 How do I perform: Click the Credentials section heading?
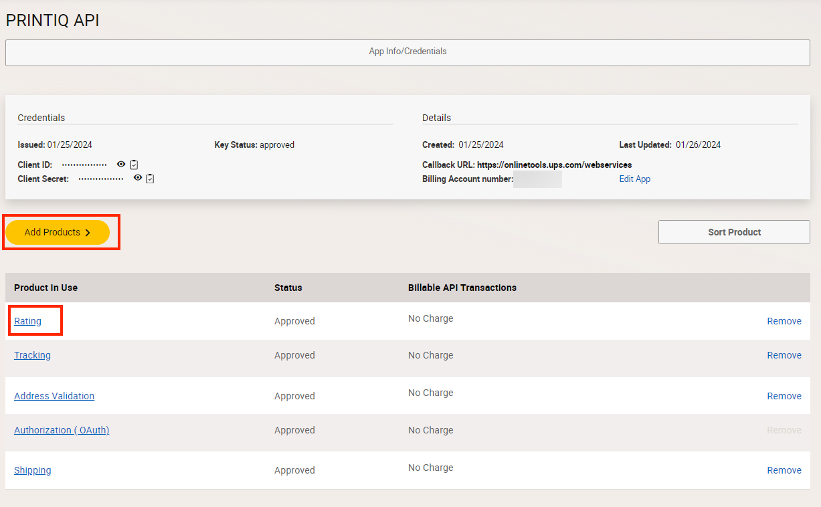pos(41,118)
